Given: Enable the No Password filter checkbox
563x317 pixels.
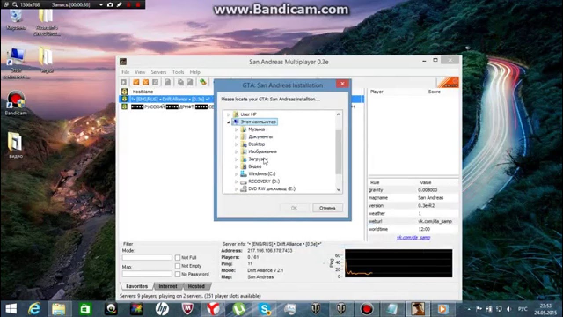Looking at the screenshot, I should (x=178, y=274).
